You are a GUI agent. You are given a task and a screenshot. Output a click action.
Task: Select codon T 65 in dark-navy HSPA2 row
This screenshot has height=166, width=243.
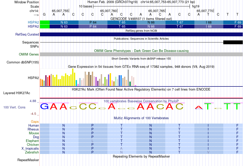click(x=122, y=26)
